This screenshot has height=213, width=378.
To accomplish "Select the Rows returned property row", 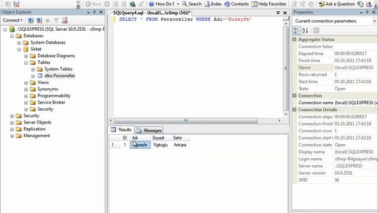I will pyautogui.click(x=337, y=75).
